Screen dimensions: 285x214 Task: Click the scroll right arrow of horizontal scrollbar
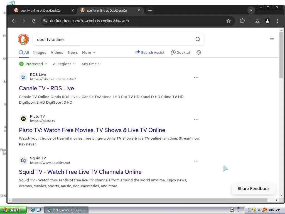[x=276, y=200]
